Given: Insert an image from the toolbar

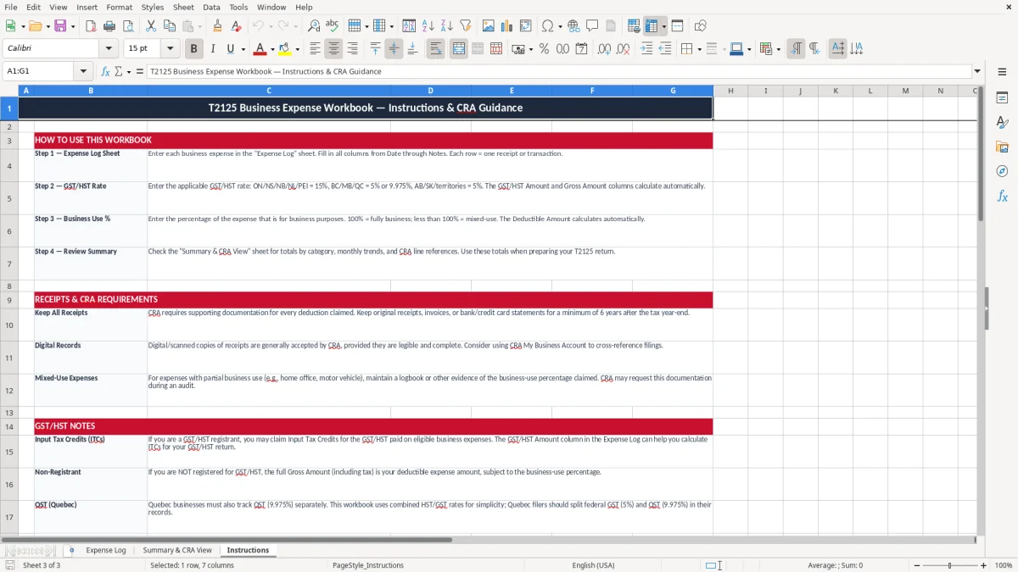Looking at the screenshot, I should tap(489, 26).
